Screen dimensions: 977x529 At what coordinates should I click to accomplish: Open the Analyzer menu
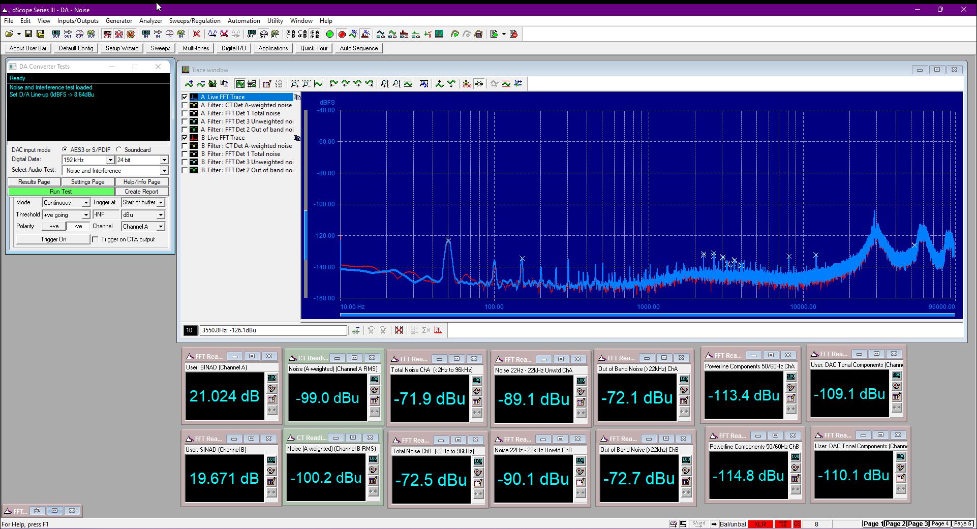[x=150, y=21]
